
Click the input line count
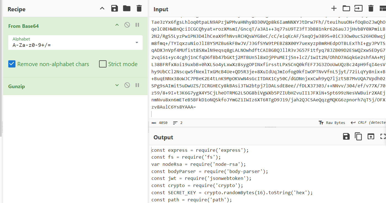click(178, 123)
